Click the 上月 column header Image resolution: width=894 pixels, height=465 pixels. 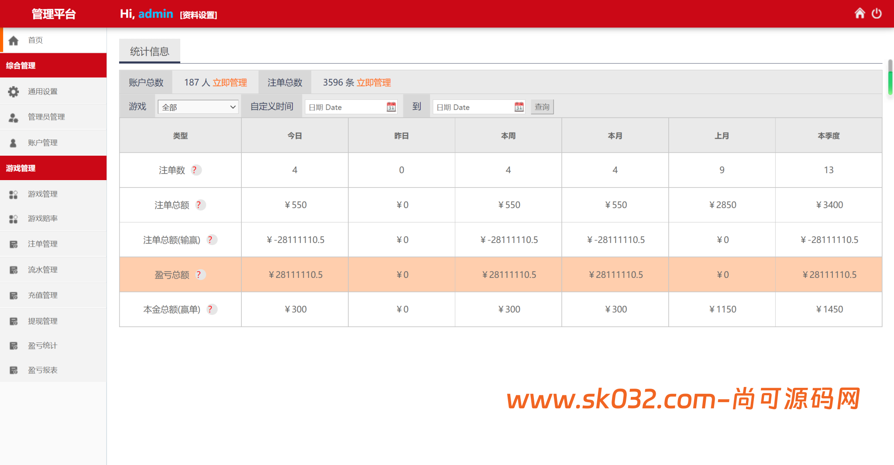tap(722, 136)
